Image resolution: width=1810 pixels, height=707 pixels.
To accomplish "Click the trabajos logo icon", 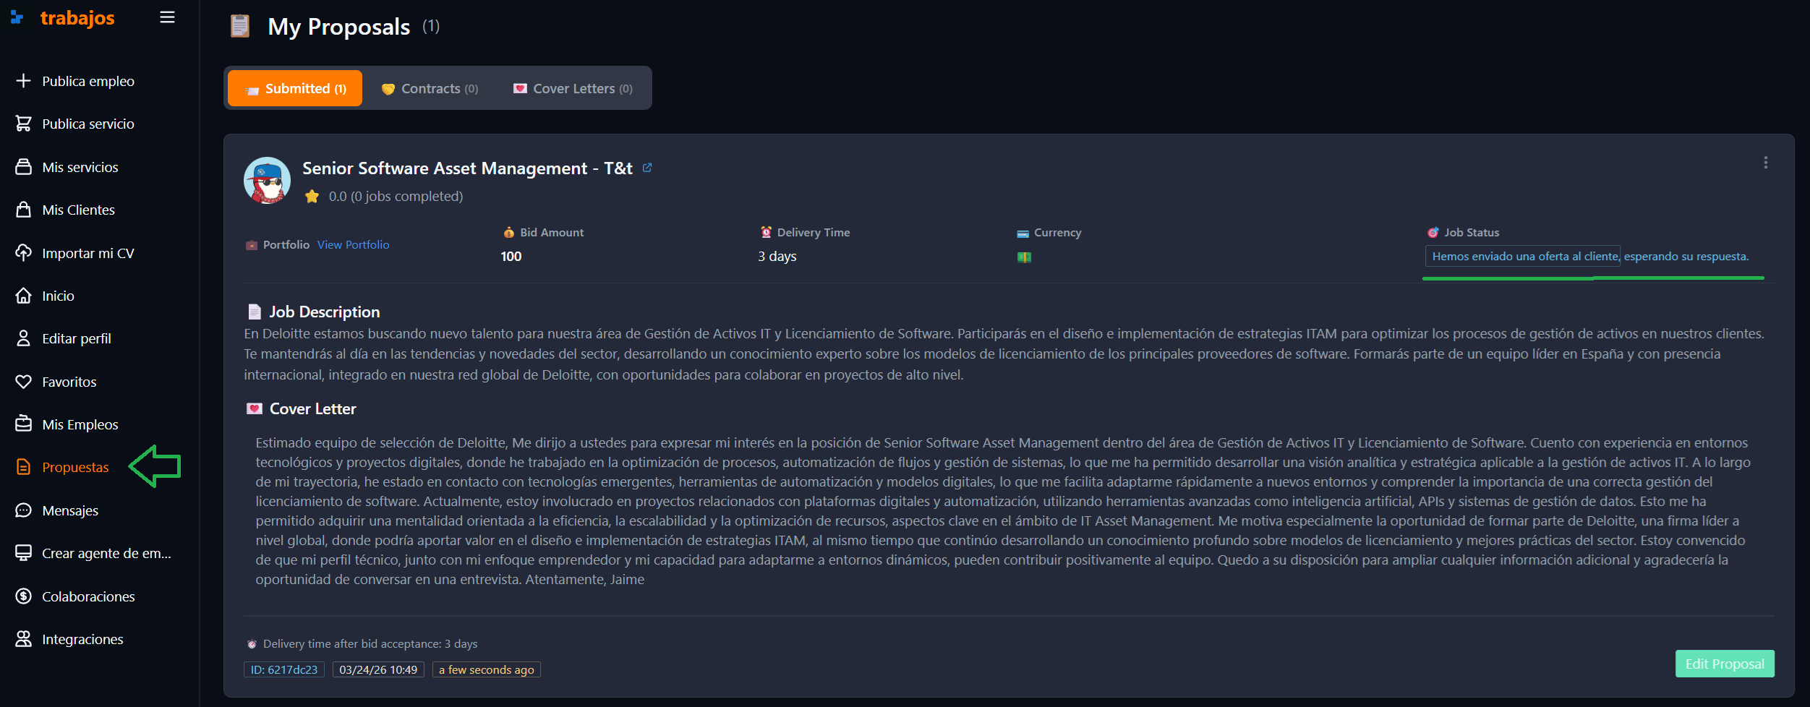I will point(17,17).
